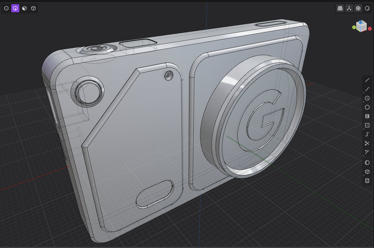Select the Circle tool
Screen dimensions: 374x248
[367, 98]
